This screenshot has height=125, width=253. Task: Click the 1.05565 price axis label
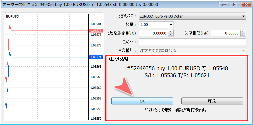coord(96,77)
